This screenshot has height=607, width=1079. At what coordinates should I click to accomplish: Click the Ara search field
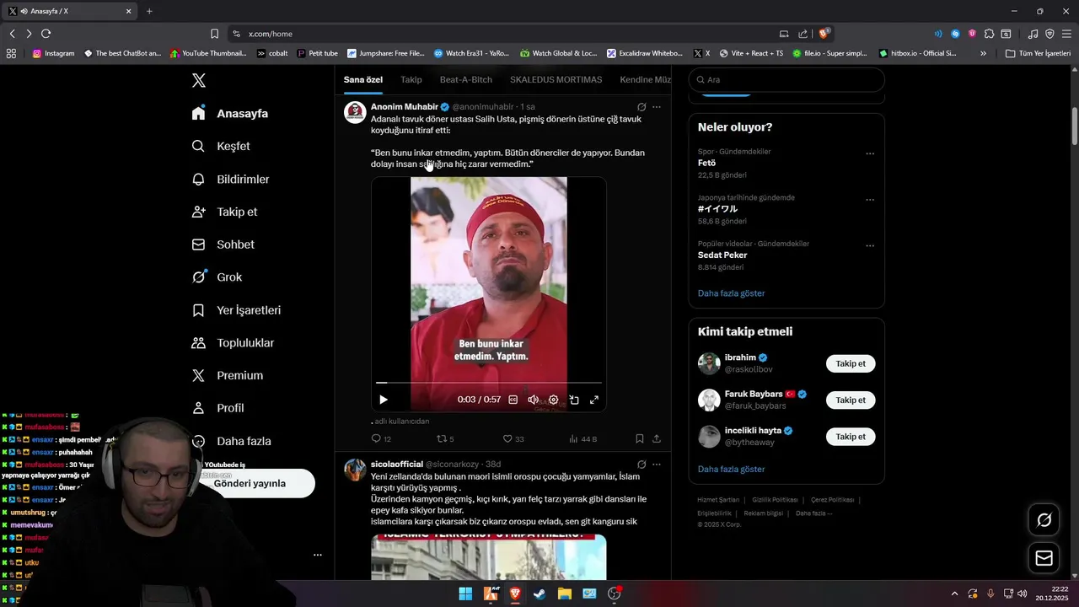[786, 79]
